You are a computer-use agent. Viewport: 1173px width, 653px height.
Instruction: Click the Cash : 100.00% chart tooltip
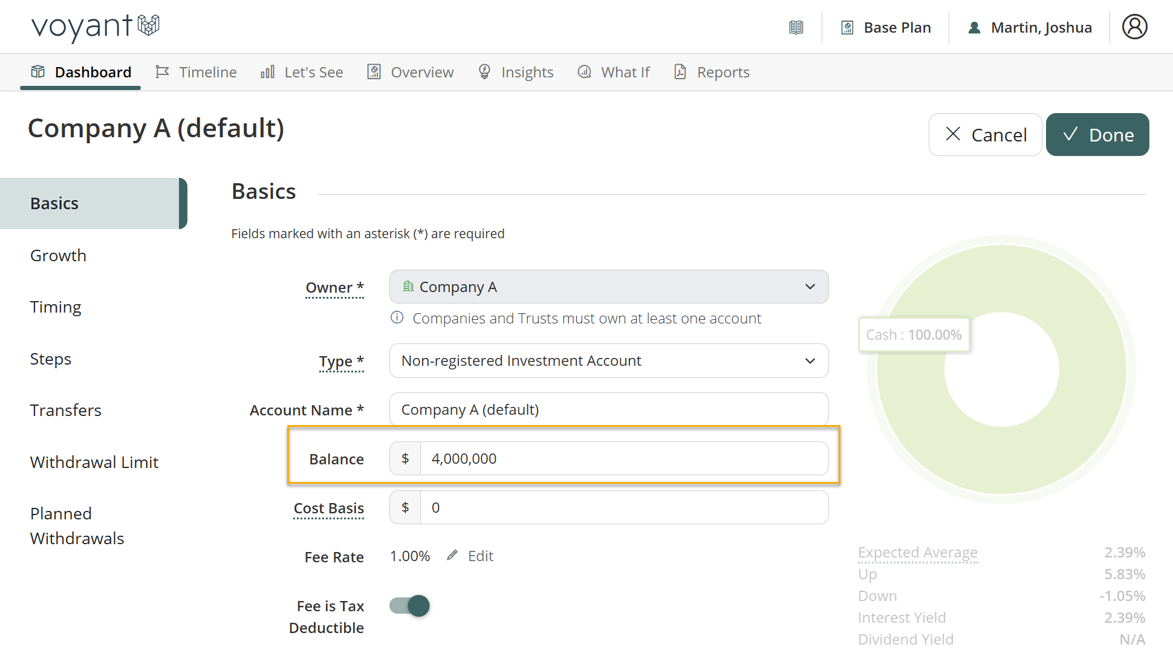[x=914, y=335]
